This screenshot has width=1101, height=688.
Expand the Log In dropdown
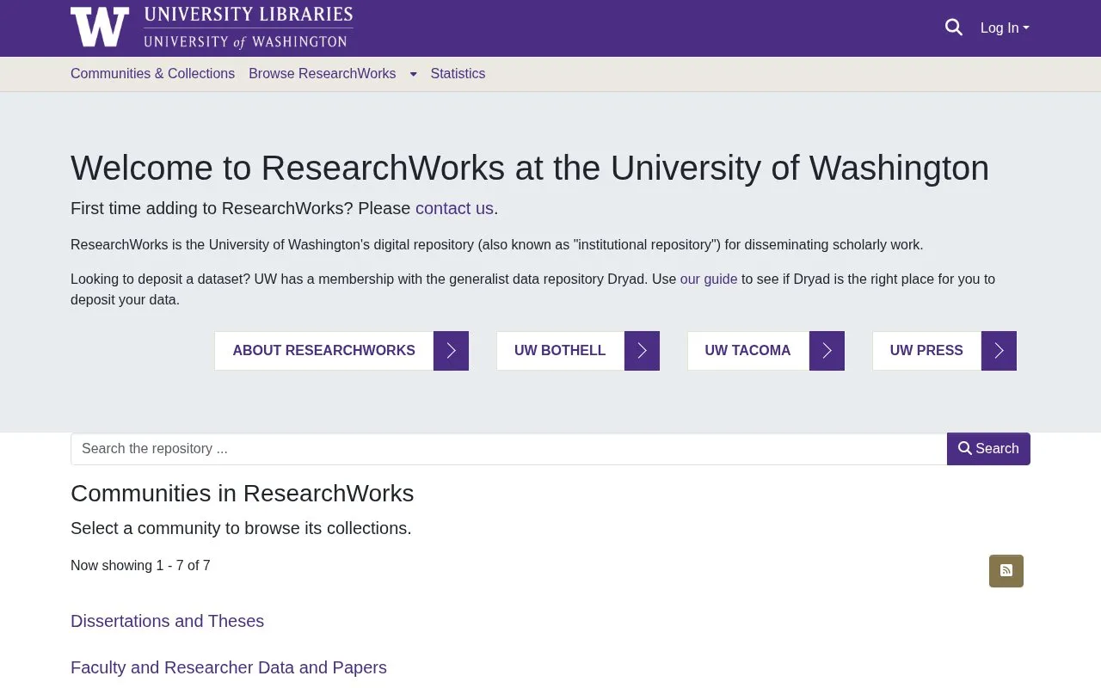(x=1005, y=28)
